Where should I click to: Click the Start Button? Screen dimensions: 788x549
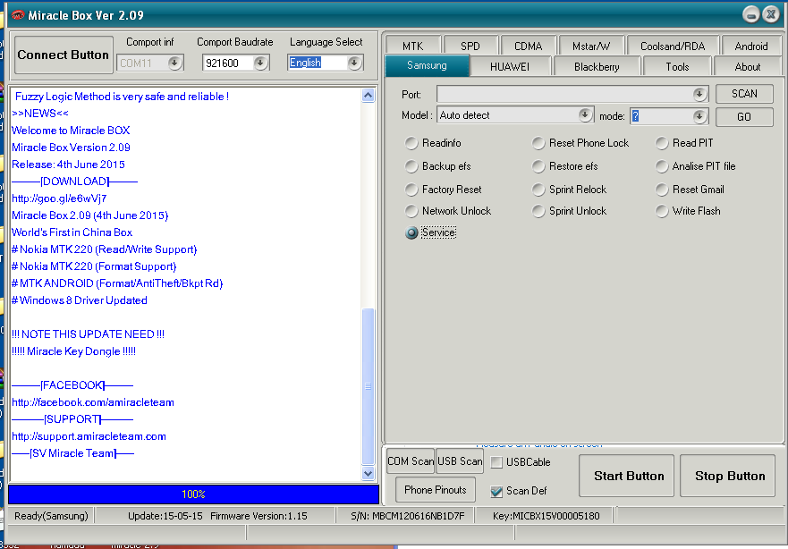click(626, 476)
